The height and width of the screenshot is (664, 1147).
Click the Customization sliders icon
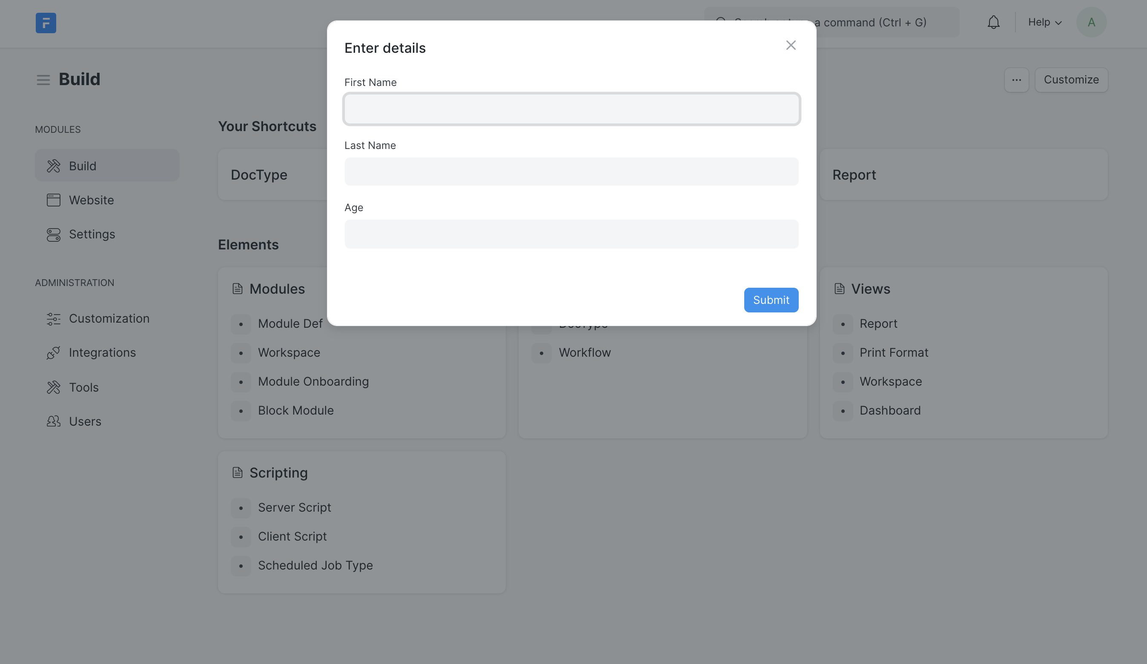[x=53, y=318]
